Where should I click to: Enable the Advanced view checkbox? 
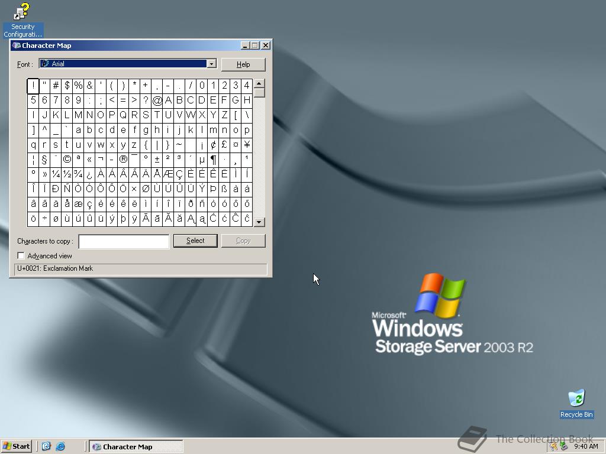21,255
